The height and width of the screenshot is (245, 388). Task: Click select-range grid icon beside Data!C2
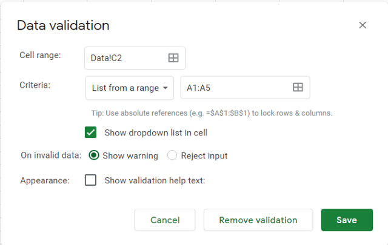coord(173,57)
